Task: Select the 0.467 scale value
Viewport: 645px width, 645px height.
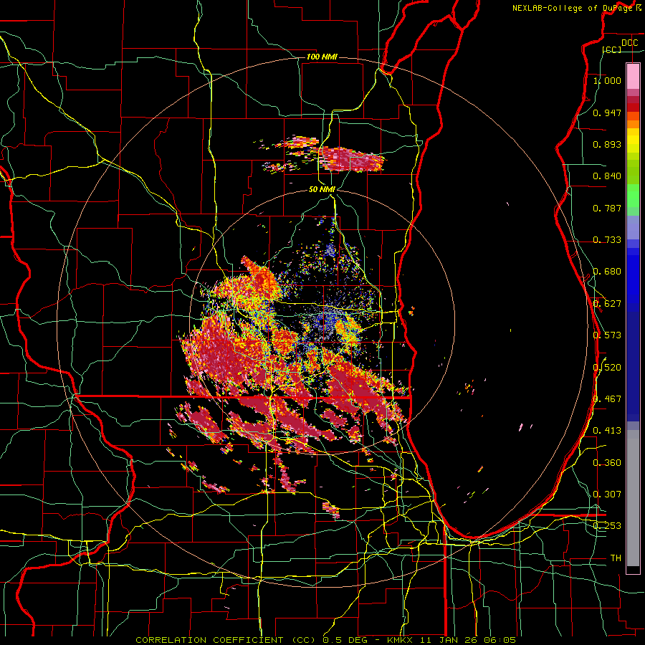Action: [607, 399]
